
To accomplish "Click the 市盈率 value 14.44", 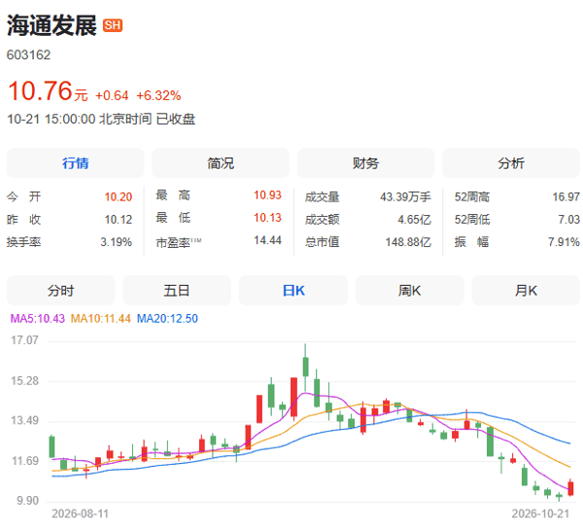I will coord(267,240).
